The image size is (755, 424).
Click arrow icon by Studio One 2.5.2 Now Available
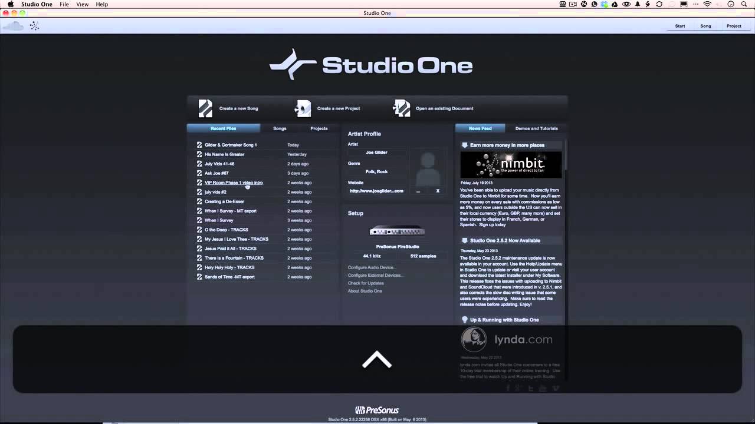tap(465, 240)
